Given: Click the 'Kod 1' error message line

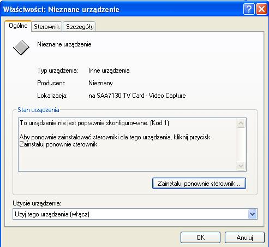Looking at the screenshot, I should click(94, 123).
